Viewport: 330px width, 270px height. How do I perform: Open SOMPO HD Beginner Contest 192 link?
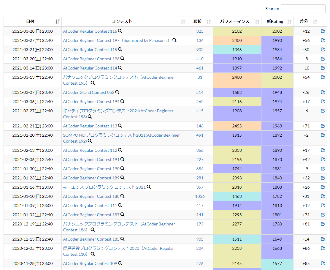coord(121,138)
